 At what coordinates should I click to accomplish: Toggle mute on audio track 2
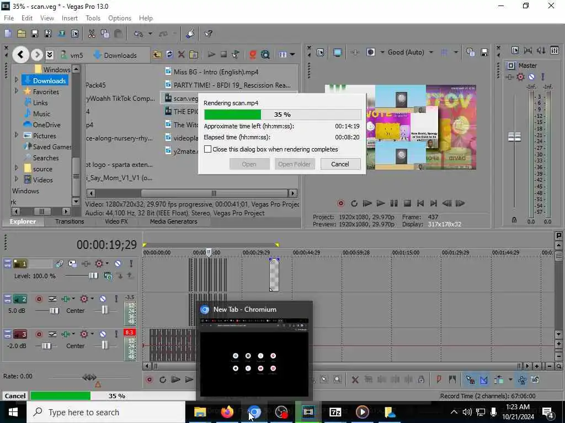point(103,299)
